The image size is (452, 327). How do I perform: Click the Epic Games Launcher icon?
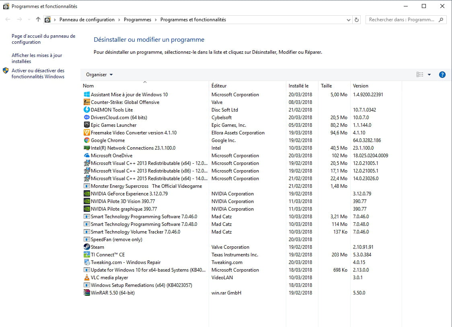86,125
